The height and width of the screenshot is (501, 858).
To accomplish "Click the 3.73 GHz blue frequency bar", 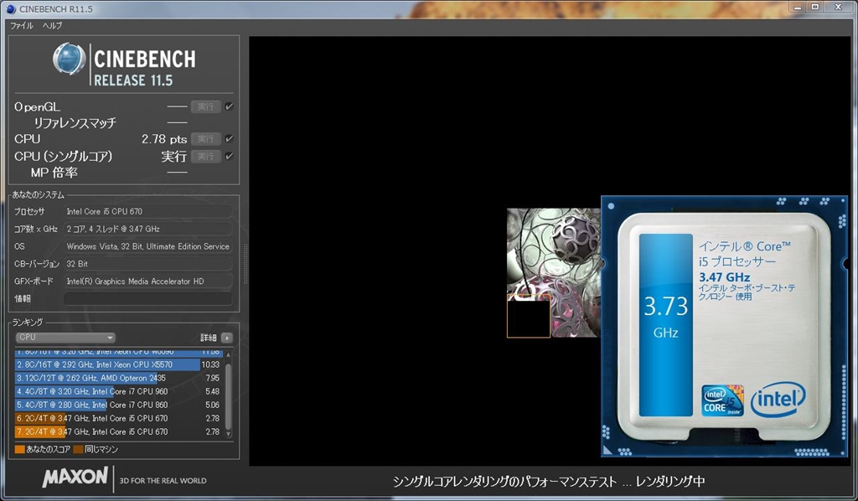I will coord(665,325).
